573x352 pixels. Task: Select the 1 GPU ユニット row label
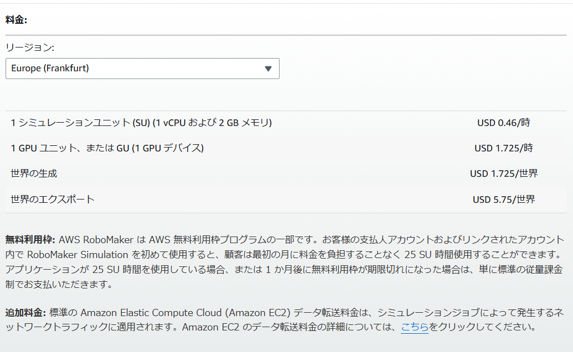(107, 148)
